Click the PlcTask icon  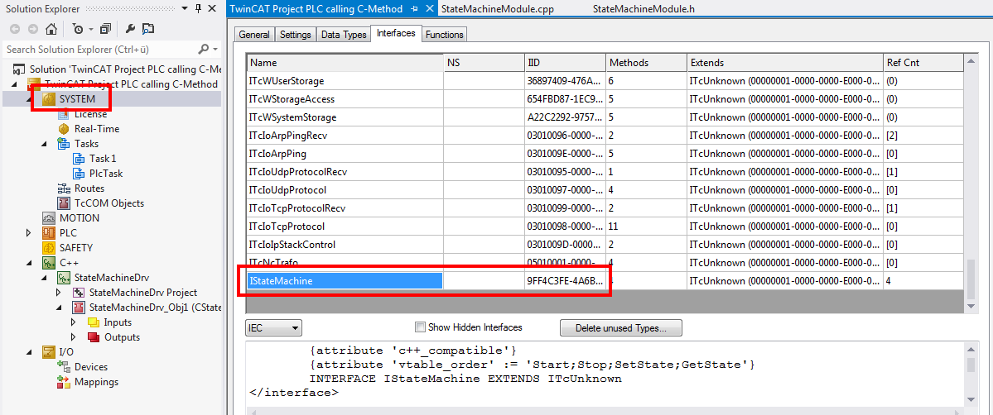coord(79,174)
